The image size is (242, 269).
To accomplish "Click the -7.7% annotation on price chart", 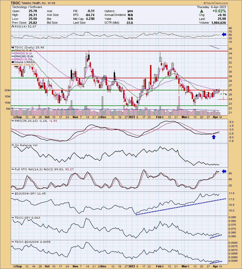I will click(223, 94).
